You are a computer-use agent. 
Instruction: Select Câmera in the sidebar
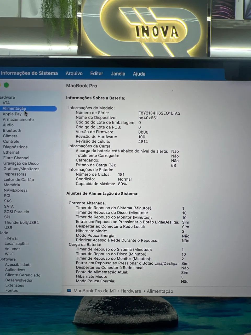pyautogui.click(x=10, y=136)
